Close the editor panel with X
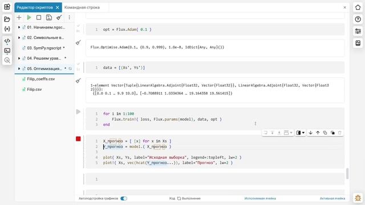Screen dimensions: 365x205 [x=344, y=7]
